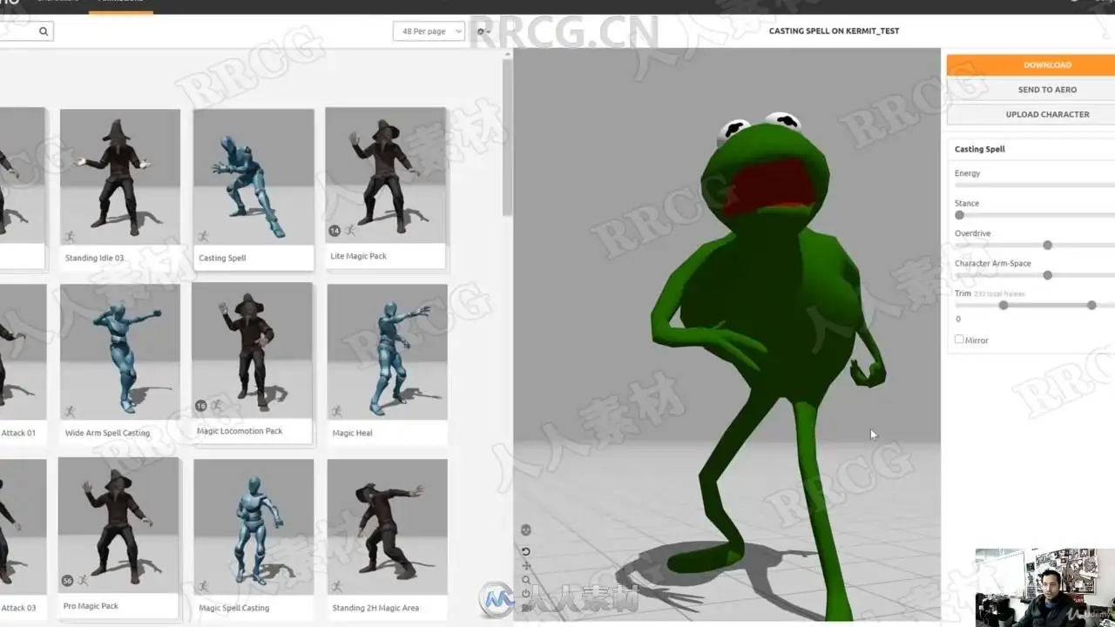Click the power icon in viewport controls
Image resolution: width=1115 pixels, height=627 pixels.
coord(525,594)
